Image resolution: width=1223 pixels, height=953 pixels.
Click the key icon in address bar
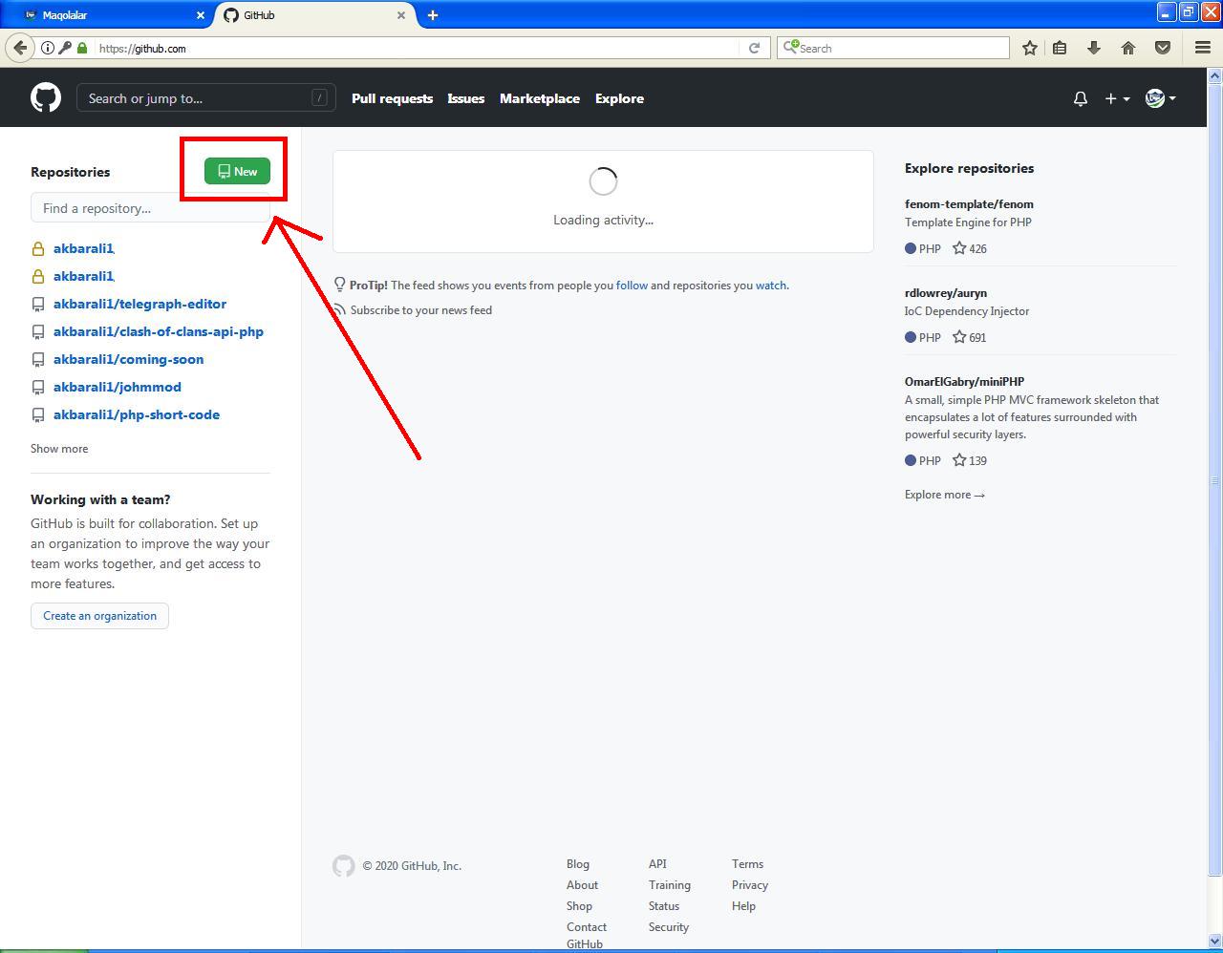pos(65,48)
